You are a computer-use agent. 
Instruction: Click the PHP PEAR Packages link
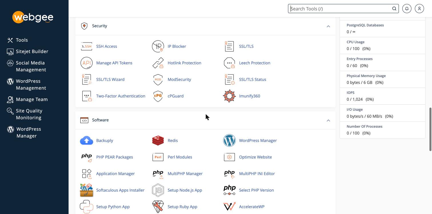click(115, 157)
